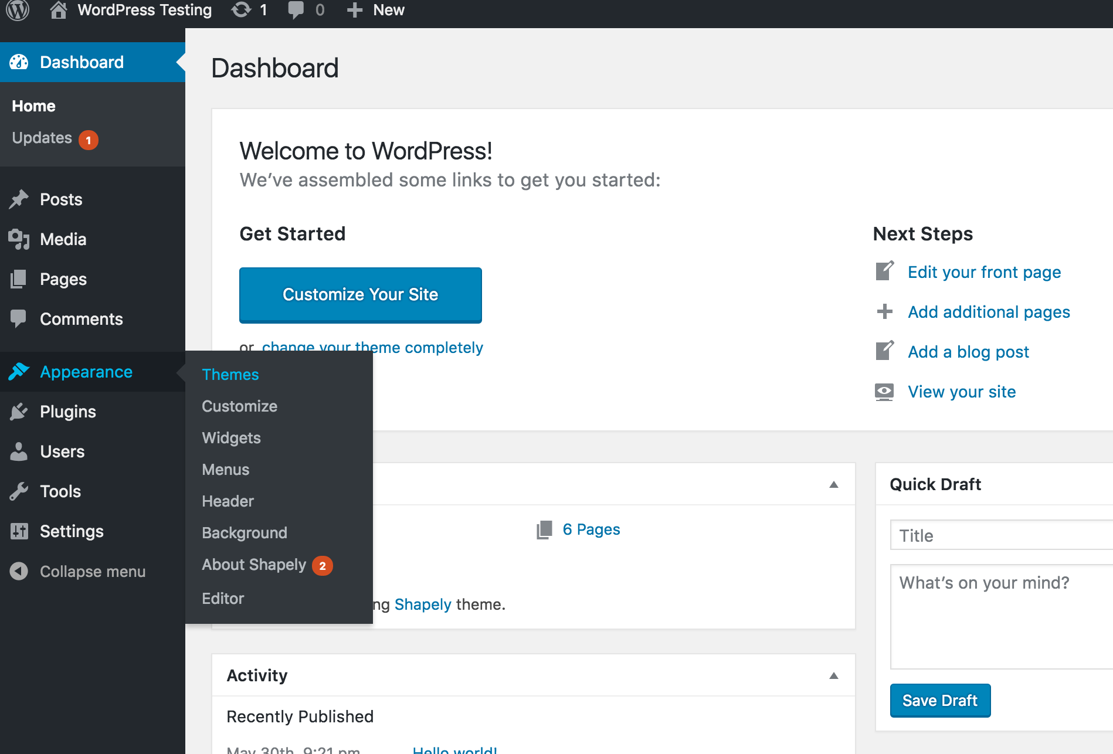
Task: Open the New menu label in admin bar
Action: (x=389, y=10)
